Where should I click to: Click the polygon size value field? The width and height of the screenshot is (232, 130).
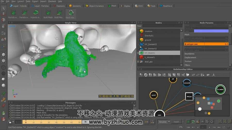tap(217, 44)
